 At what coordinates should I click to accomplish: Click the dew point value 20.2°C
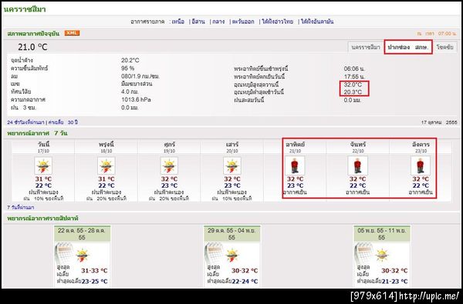[130, 60]
